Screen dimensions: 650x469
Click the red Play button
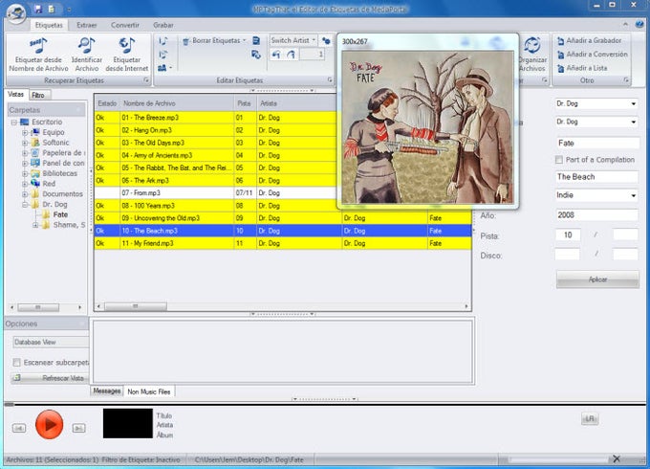(x=50, y=424)
